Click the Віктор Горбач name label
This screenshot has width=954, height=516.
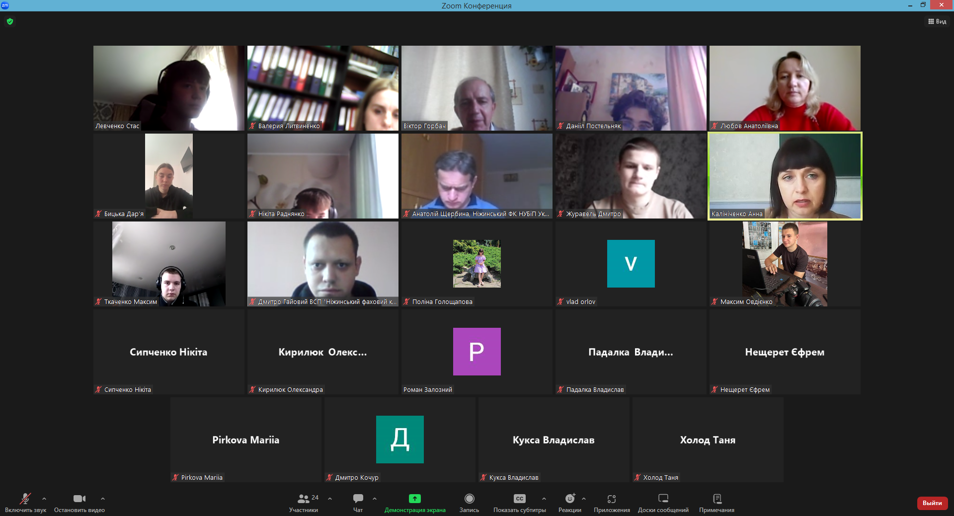425,126
